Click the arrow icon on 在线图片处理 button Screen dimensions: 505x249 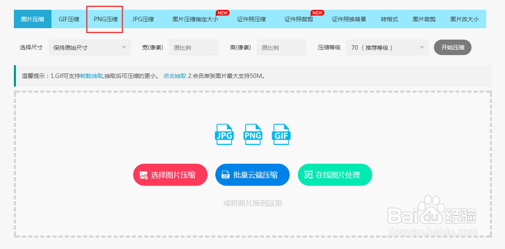pyautogui.click(x=309, y=175)
